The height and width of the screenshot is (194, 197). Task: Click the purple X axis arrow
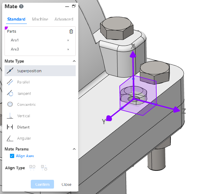coord(133,55)
